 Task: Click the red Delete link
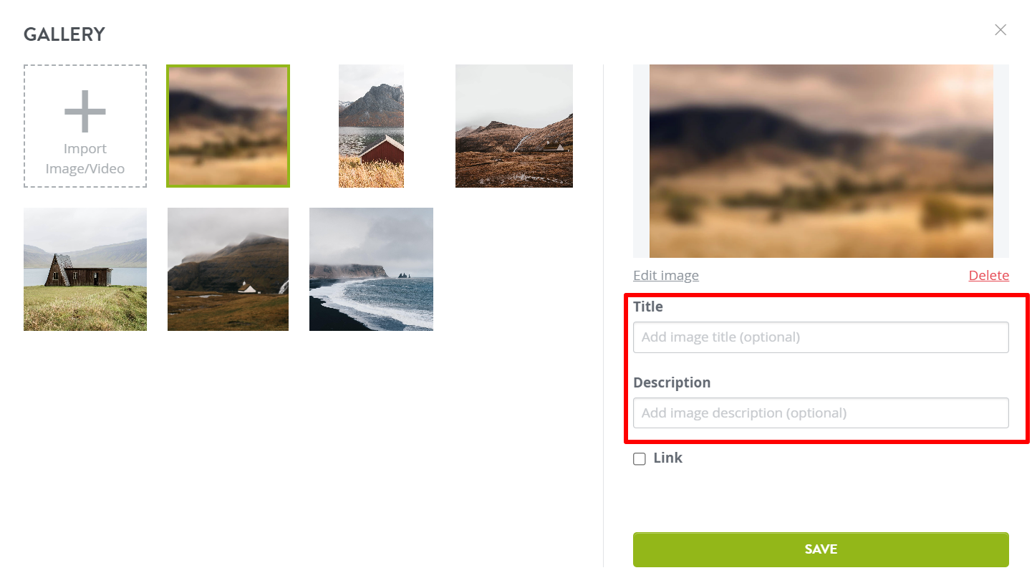click(989, 276)
